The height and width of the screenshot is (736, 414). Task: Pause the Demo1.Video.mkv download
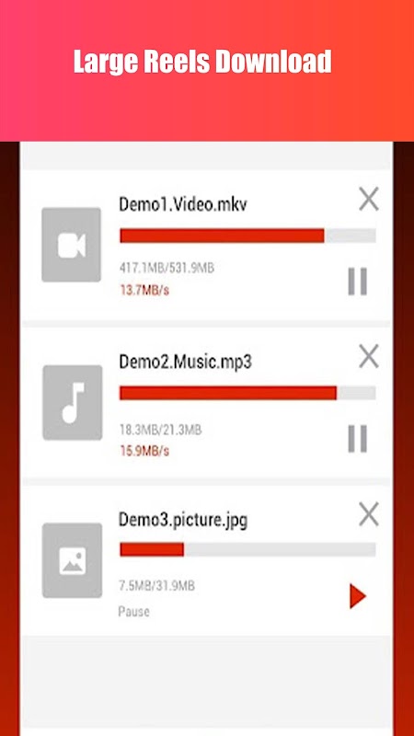(x=358, y=282)
